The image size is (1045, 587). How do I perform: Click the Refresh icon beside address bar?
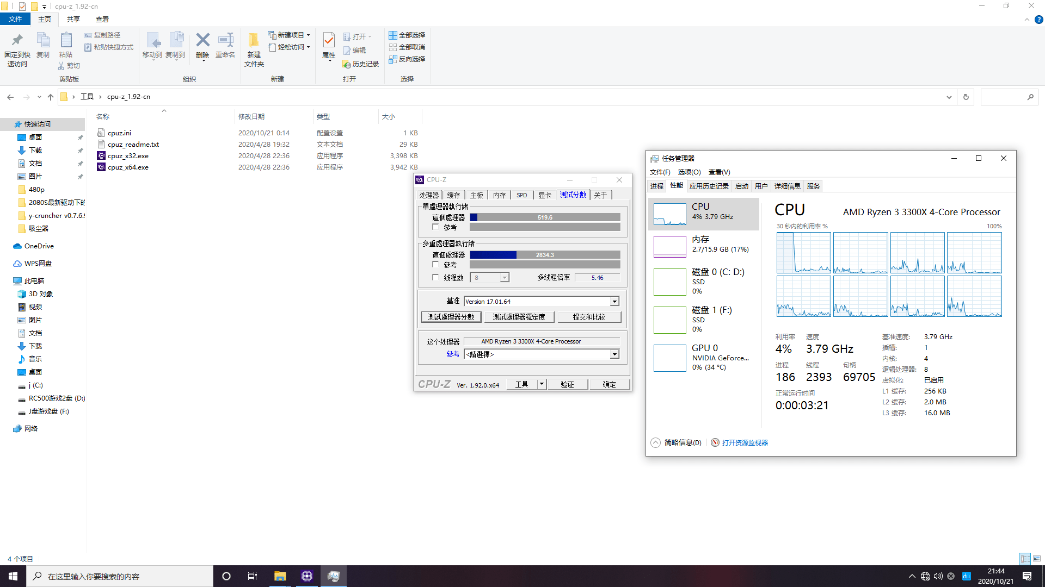point(966,97)
